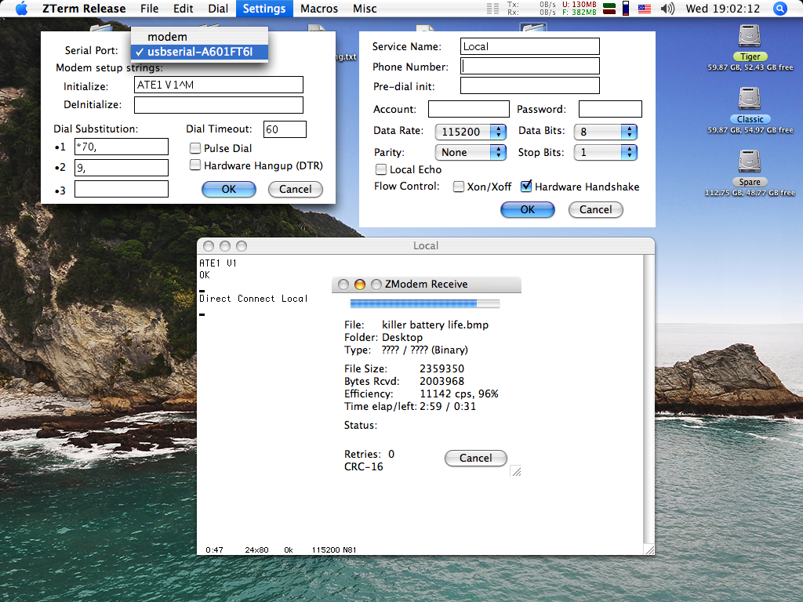
Task: Enable the Local Echo checkbox
Action: (381, 169)
